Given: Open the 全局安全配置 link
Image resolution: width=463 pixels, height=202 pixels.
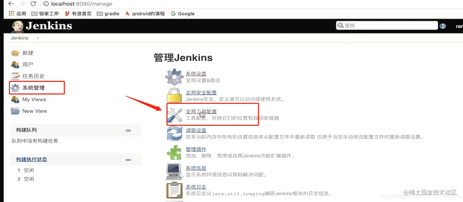Looking at the screenshot, I should click(201, 93).
